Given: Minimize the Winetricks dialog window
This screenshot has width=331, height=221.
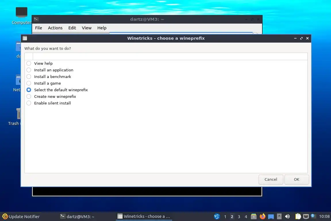Looking at the screenshot, I should coord(295,38).
